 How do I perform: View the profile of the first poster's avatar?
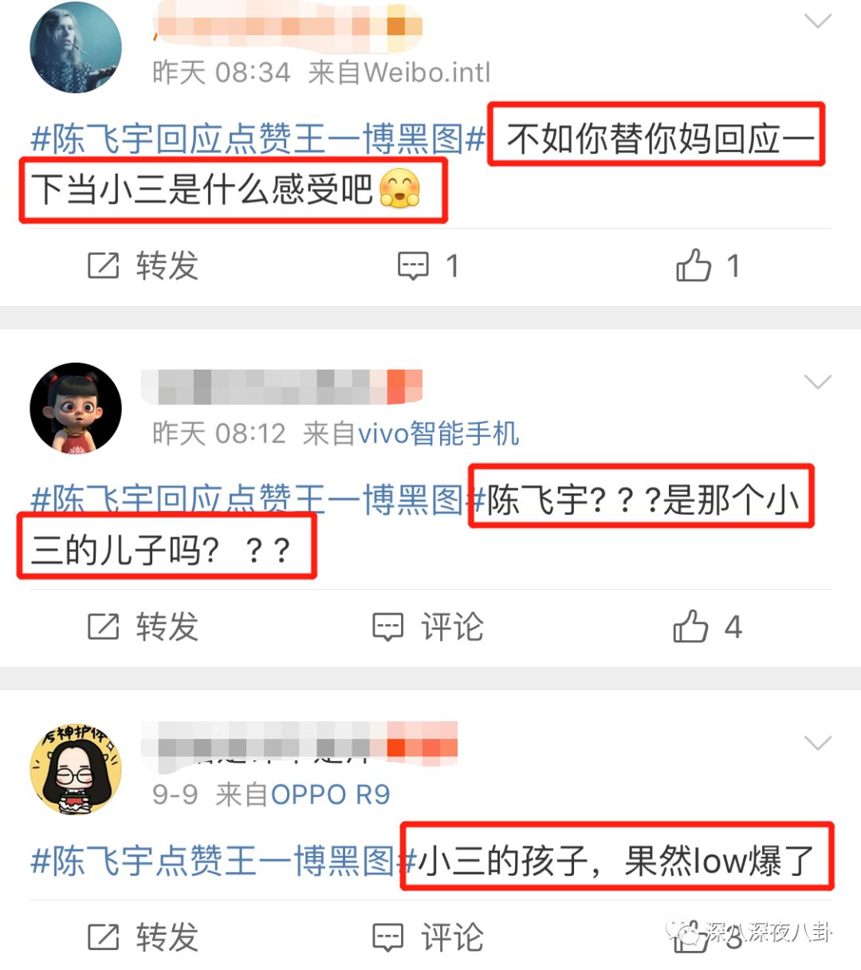pyautogui.click(x=76, y=48)
